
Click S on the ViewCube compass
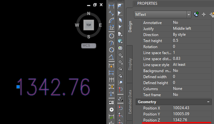(89, 37)
